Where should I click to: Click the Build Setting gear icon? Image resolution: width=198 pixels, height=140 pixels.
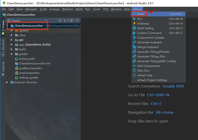point(134,28)
